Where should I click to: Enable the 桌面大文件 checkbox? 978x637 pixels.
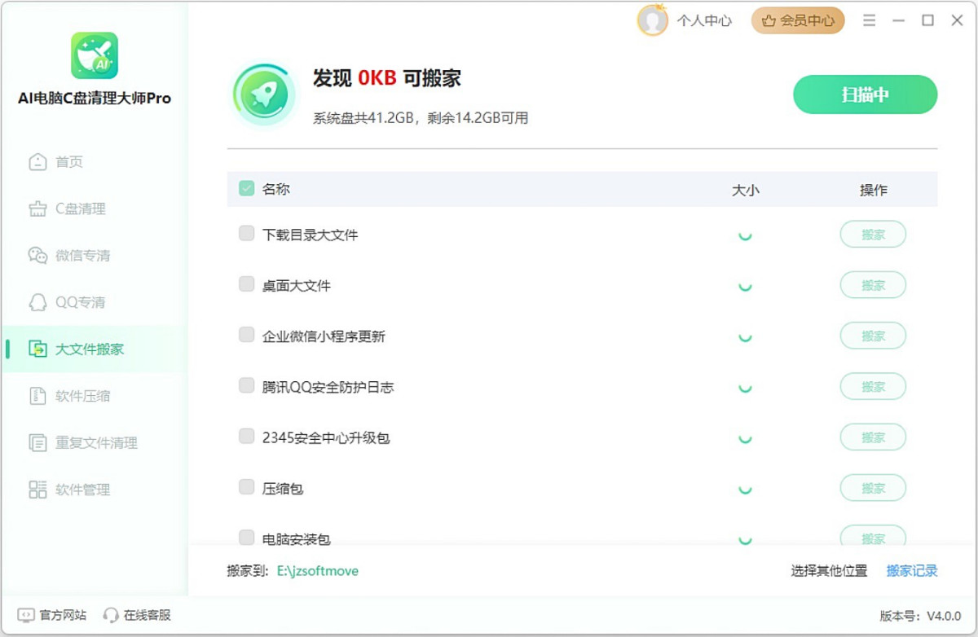246,284
